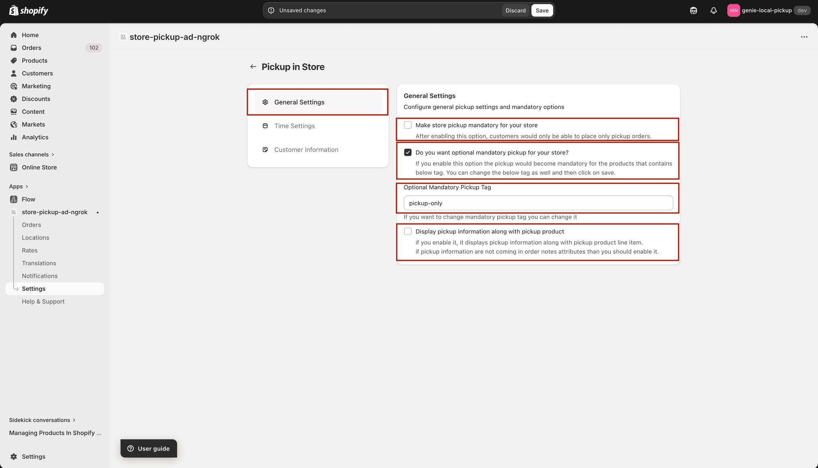Save the unsaved changes
The height and width of the screenshot is (468, 818).
pos(541,10)
